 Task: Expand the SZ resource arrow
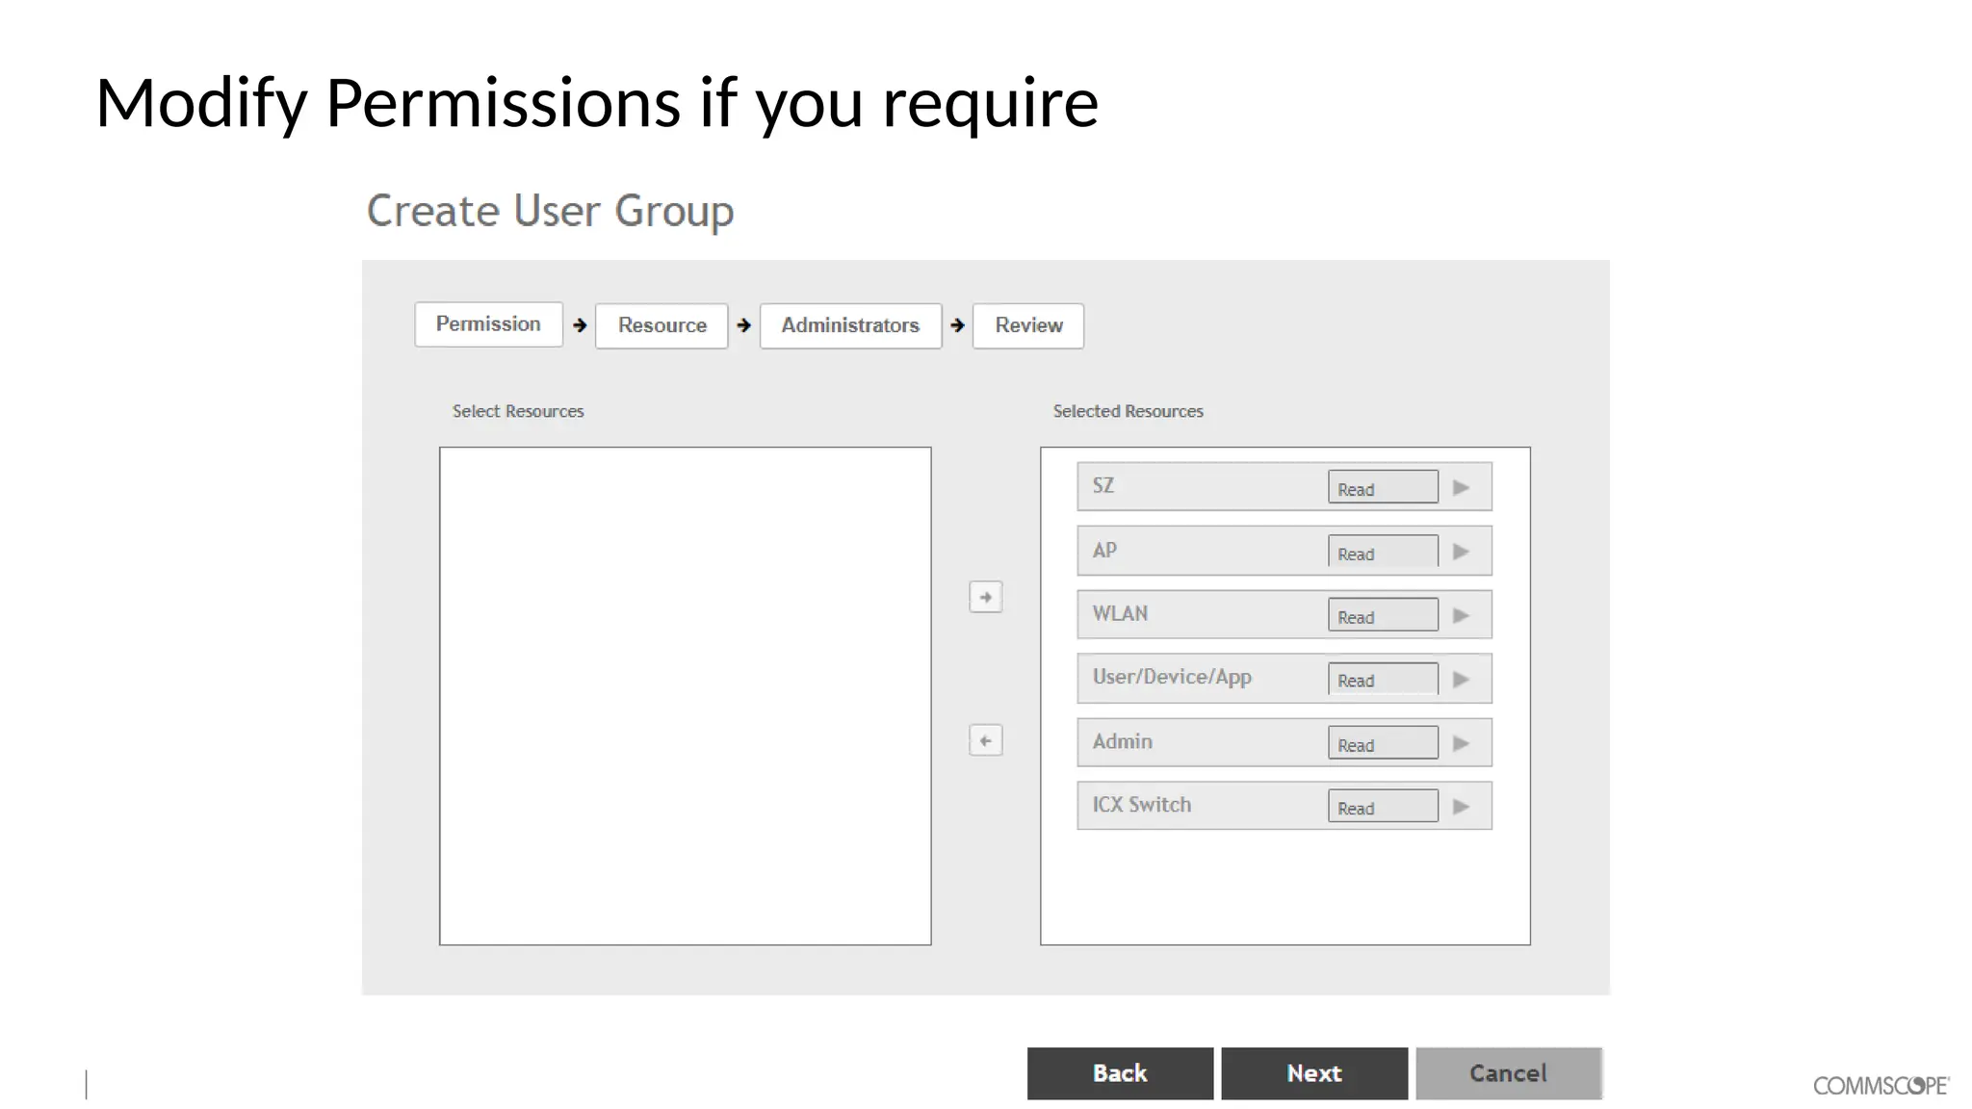tap(1461, 487)
